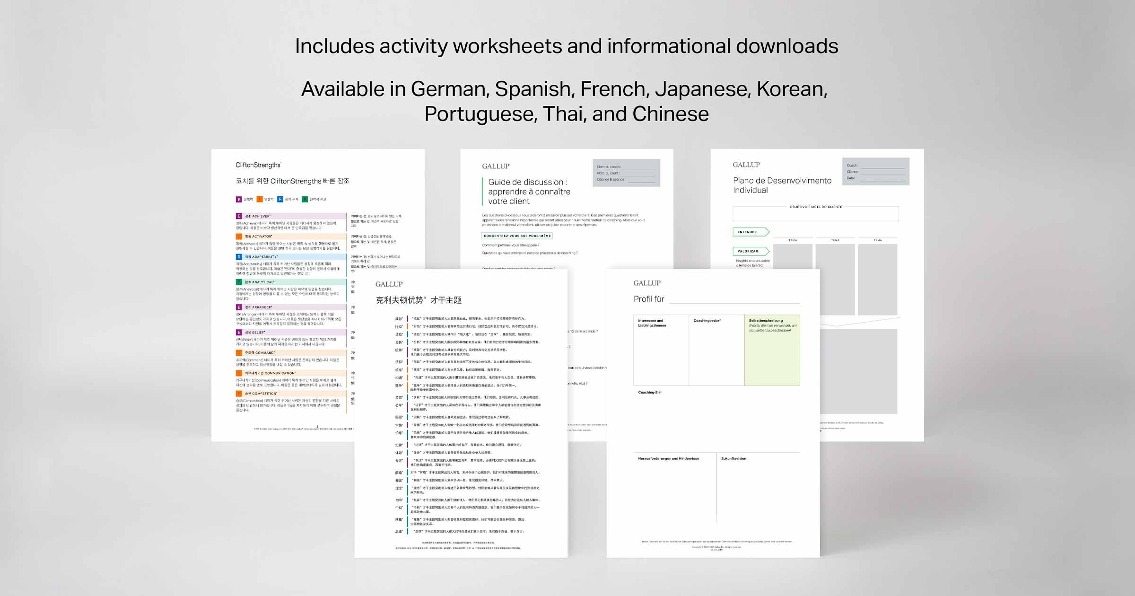Click the OBJETIVO E META DO CLIENTE box
Viewport: 1135px width, 596px height.
click(x=816, y=213)
